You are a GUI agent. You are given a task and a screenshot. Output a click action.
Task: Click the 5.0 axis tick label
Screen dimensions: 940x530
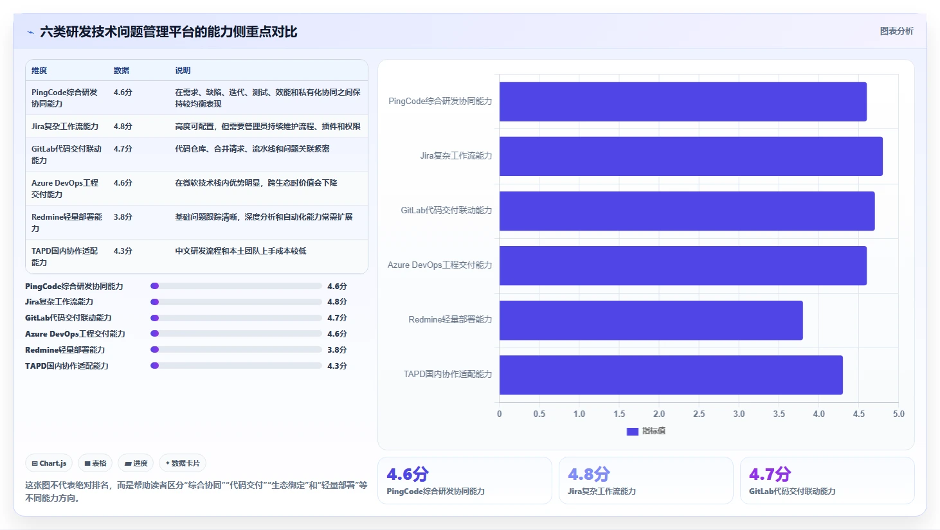(898, 414)
